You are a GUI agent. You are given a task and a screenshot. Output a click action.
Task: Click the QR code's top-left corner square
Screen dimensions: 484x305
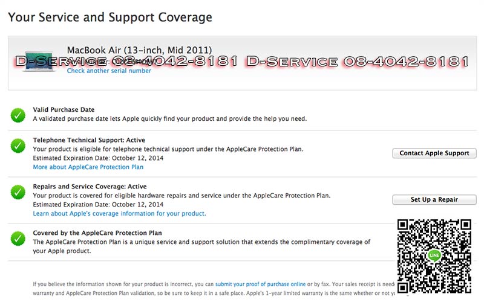pyautogui.click(x=406, y=228)
